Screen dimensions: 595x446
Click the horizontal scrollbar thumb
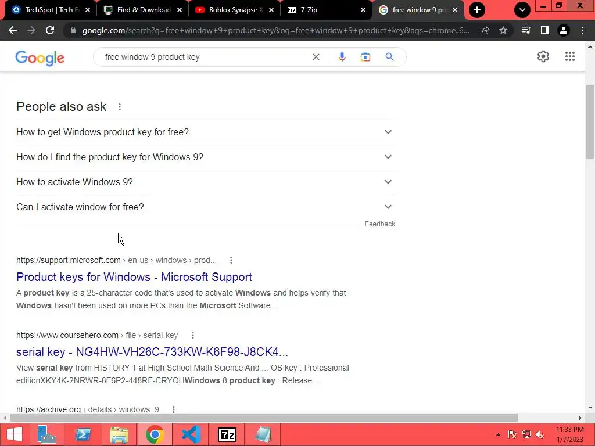pos(264,418)
